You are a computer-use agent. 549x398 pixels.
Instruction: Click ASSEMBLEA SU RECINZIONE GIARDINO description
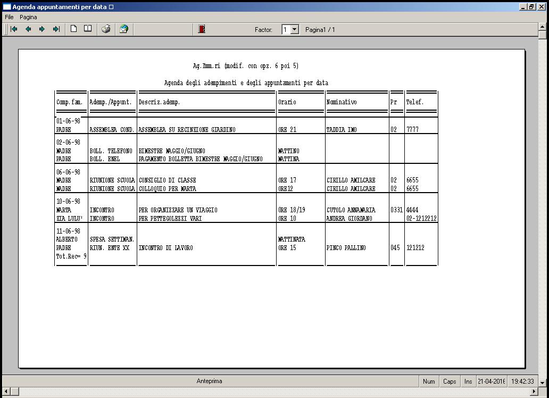pyautogui.click(x=187, y=130)
